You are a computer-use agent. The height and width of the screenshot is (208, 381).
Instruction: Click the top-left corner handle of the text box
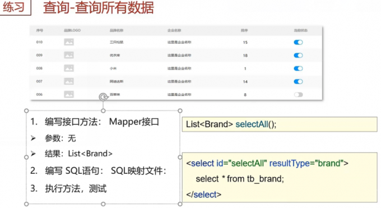click(x=26, y=111)
